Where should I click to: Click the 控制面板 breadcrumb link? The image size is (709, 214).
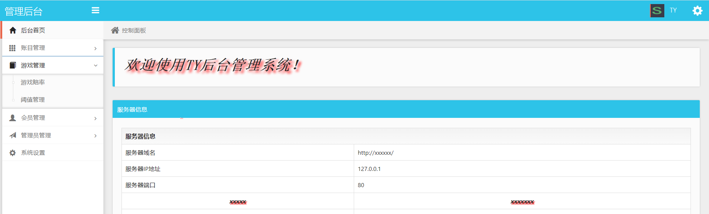pos(134,31)
